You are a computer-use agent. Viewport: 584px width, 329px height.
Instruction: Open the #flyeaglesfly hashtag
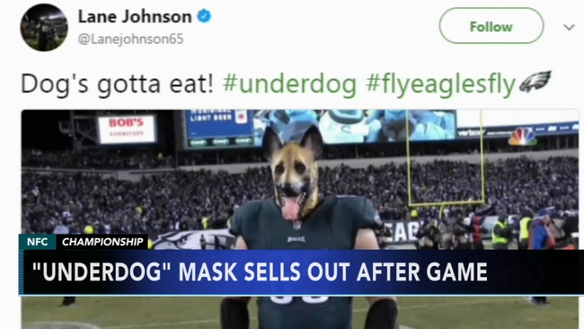[440, 84]
